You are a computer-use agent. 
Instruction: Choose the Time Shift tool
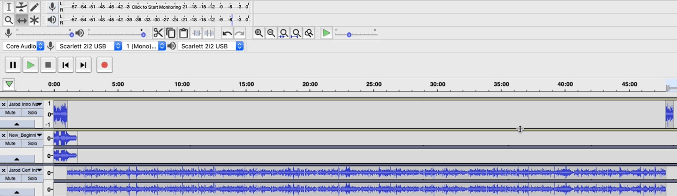[x=22, y=20]
